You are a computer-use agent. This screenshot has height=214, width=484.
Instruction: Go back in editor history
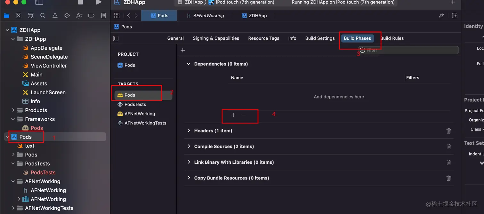point(128,16)
